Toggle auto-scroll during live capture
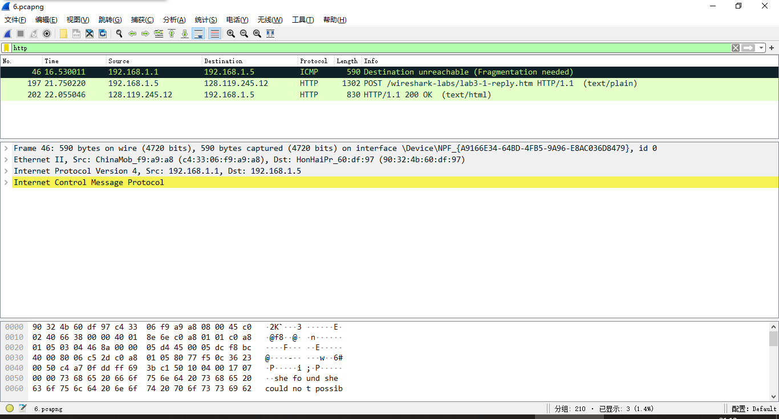This screenshot has width=779, height=419. (x=198, y=34)
